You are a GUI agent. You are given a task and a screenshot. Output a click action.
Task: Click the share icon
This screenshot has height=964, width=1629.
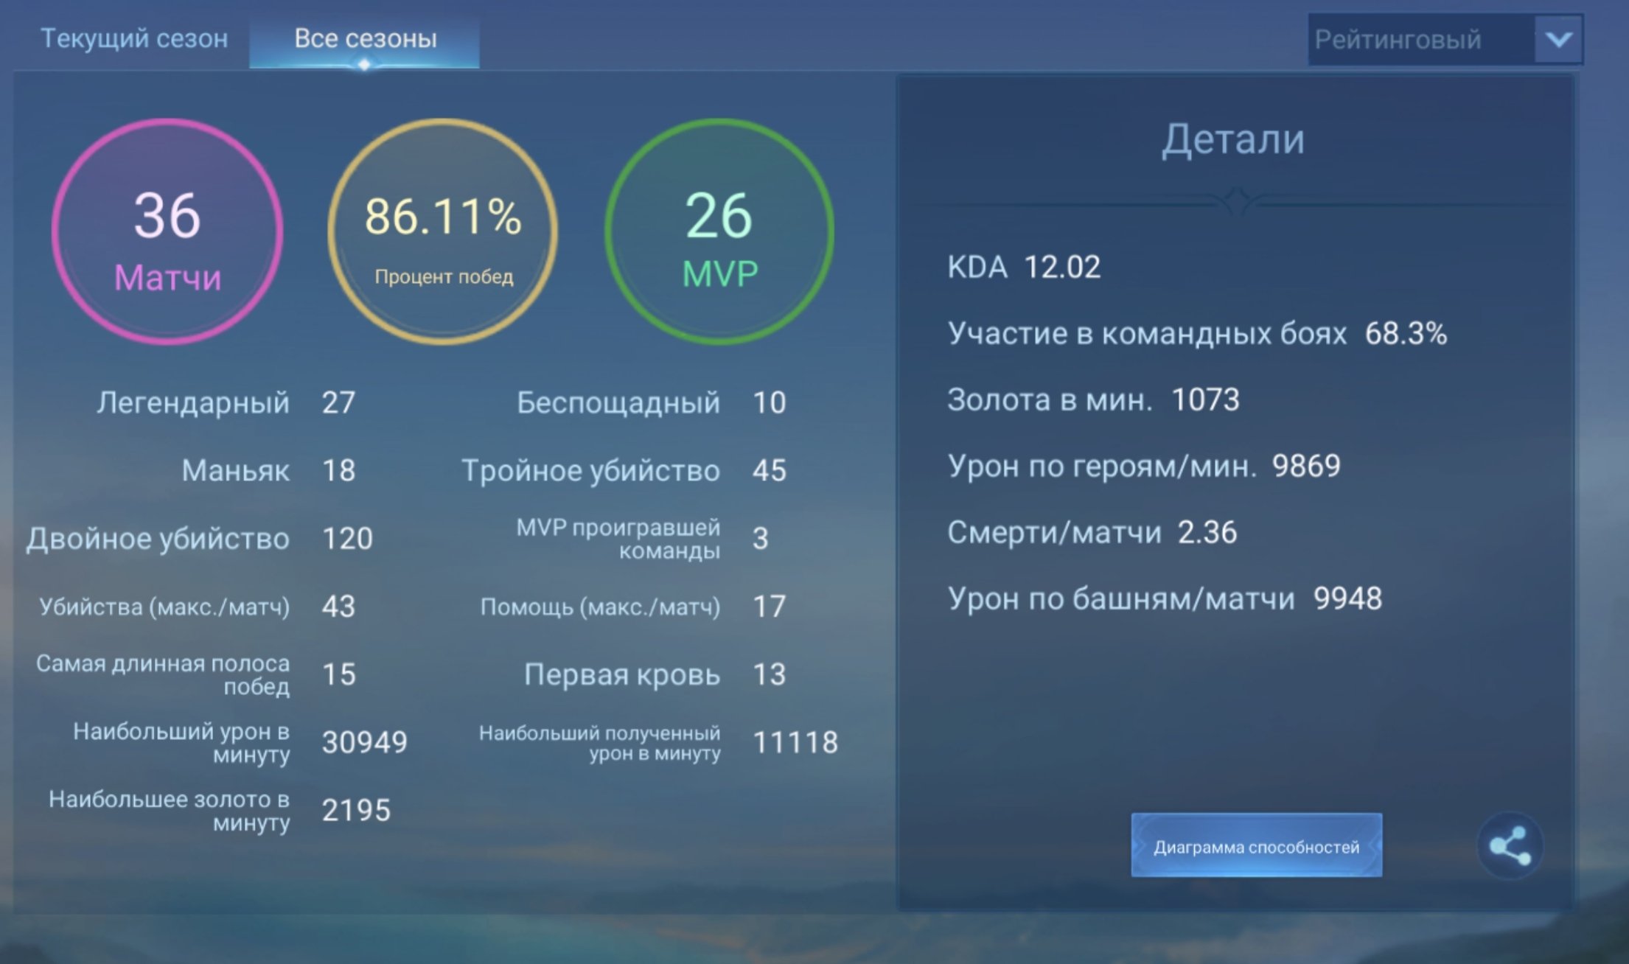(1510, 846)
